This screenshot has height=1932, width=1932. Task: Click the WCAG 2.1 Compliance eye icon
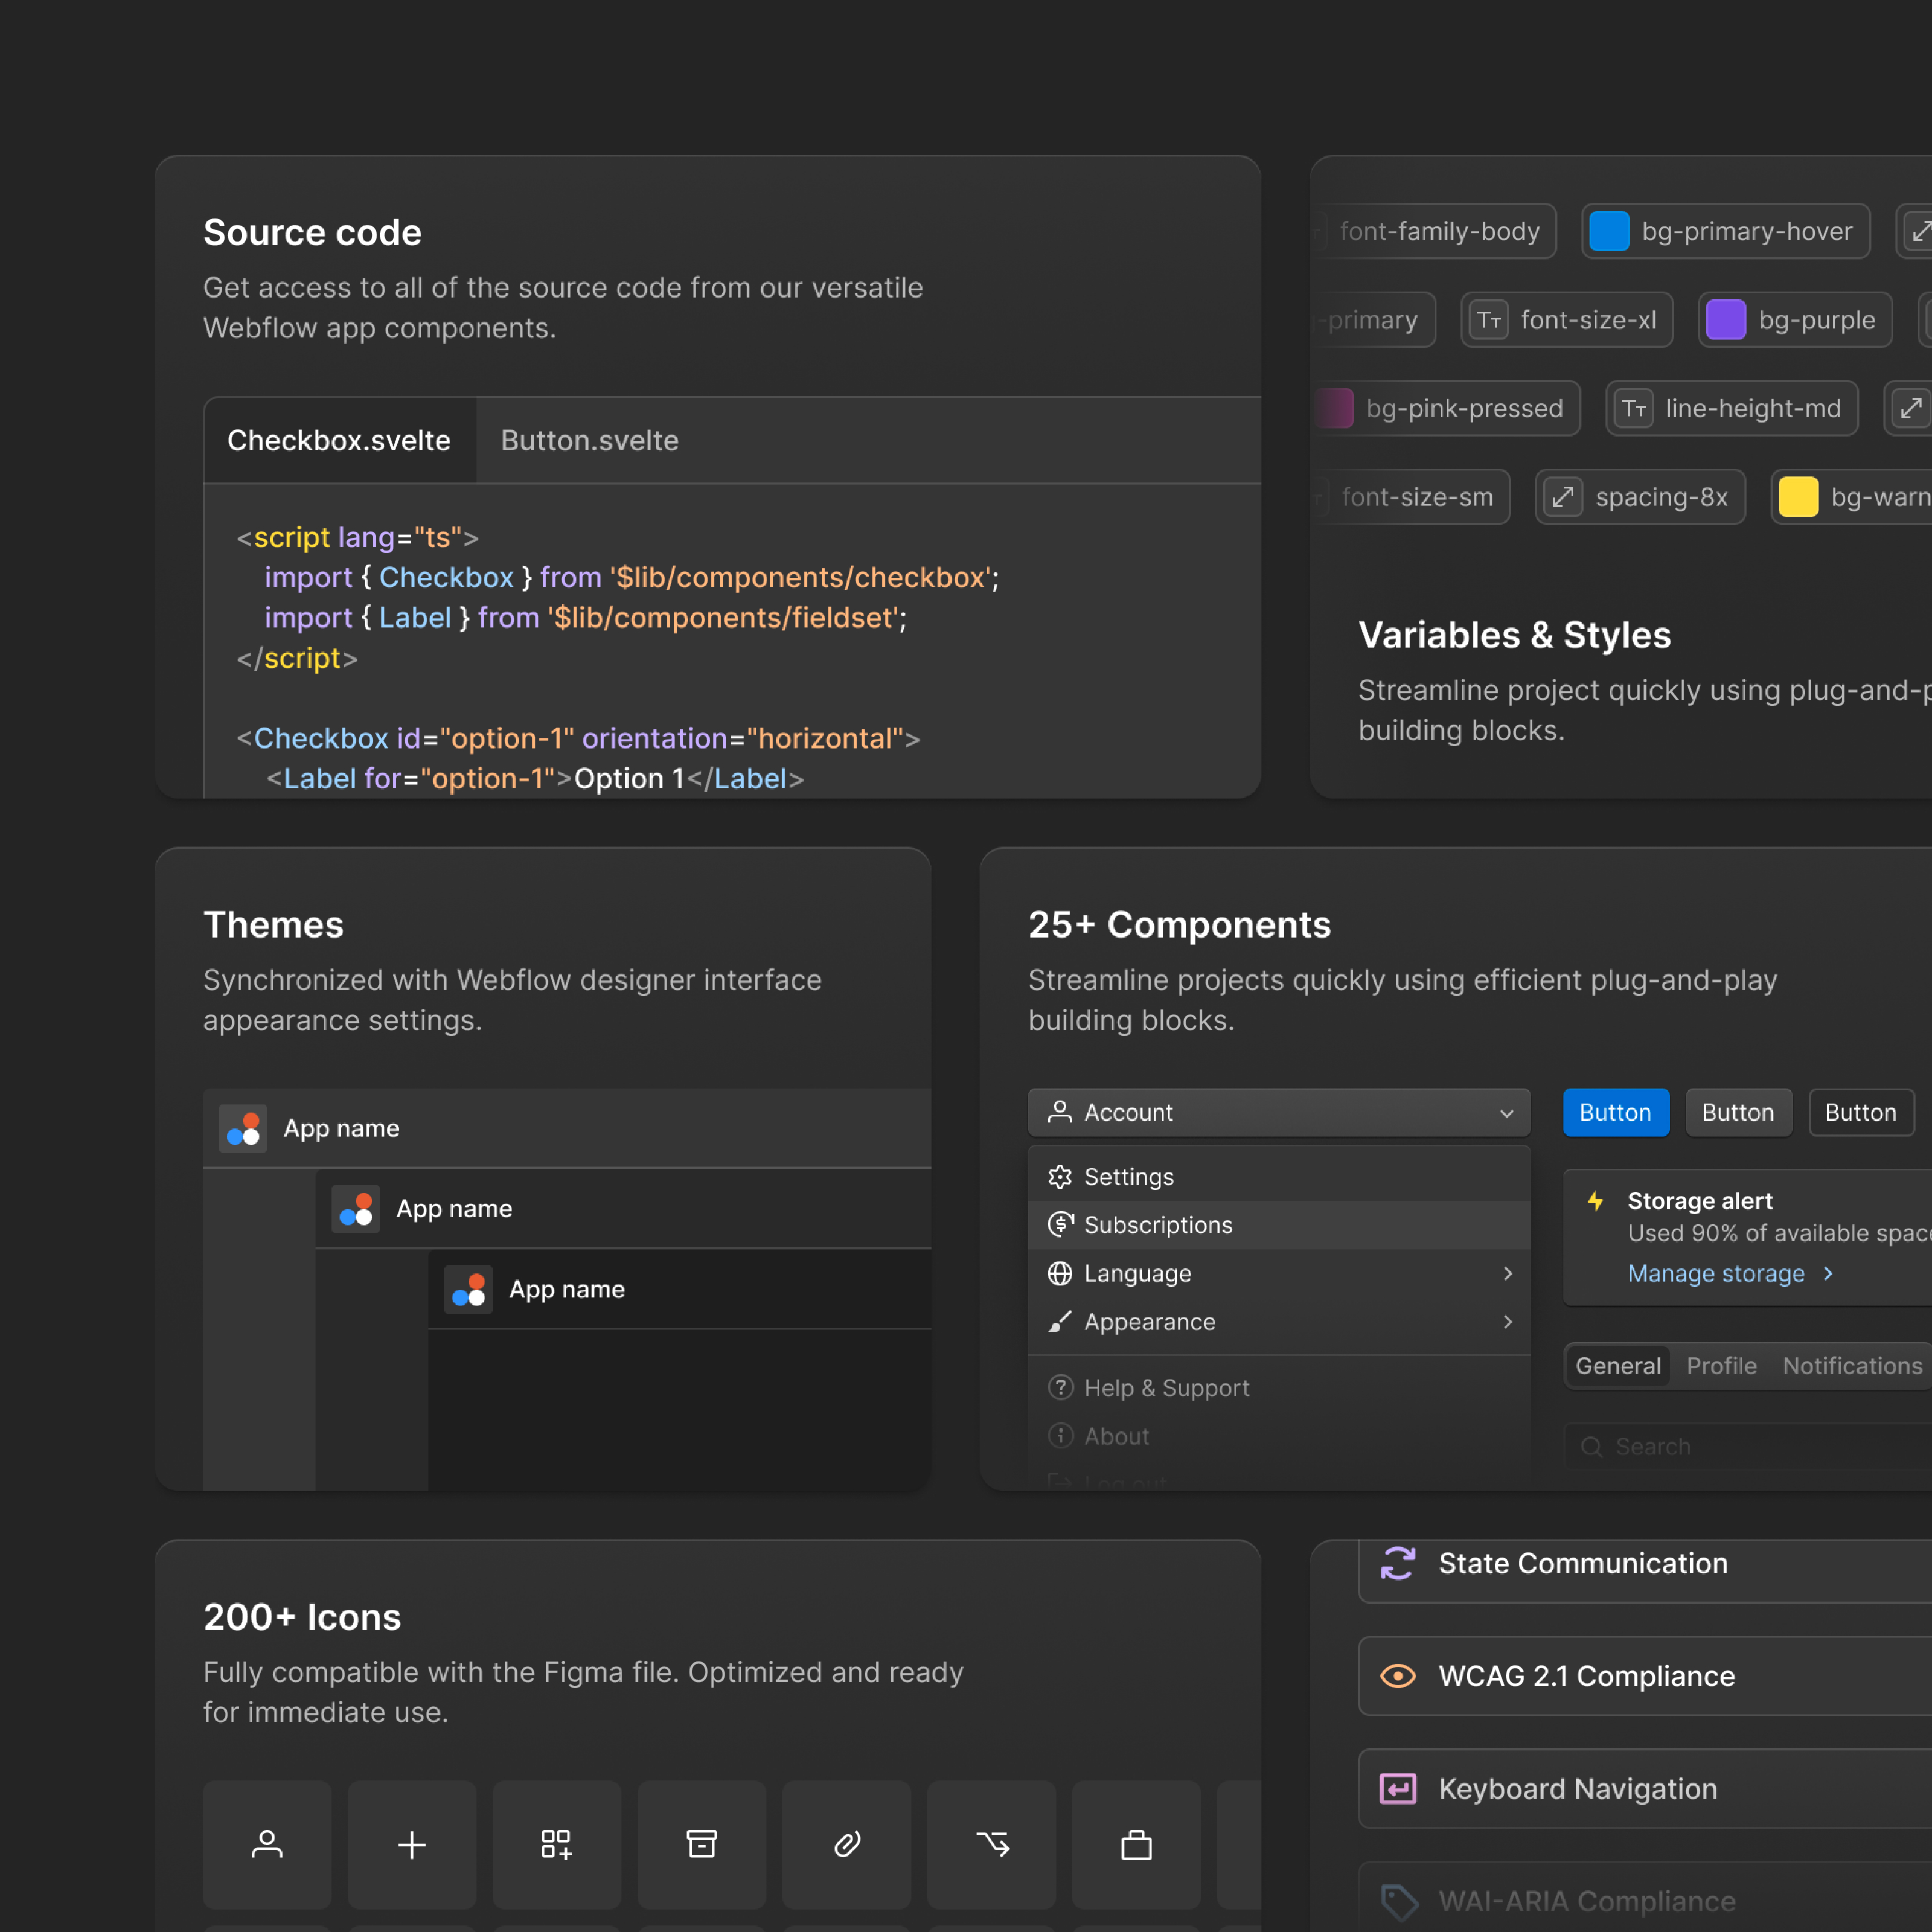tap(1398, 1676)
